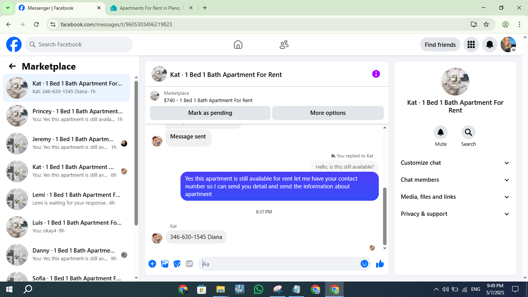The height and width of the screenshot is (297, 528).
Task: Click the taskbar clock and date
Action: (x=495, y=289)
